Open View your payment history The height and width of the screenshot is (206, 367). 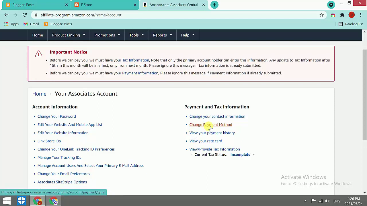pos(212,133)
